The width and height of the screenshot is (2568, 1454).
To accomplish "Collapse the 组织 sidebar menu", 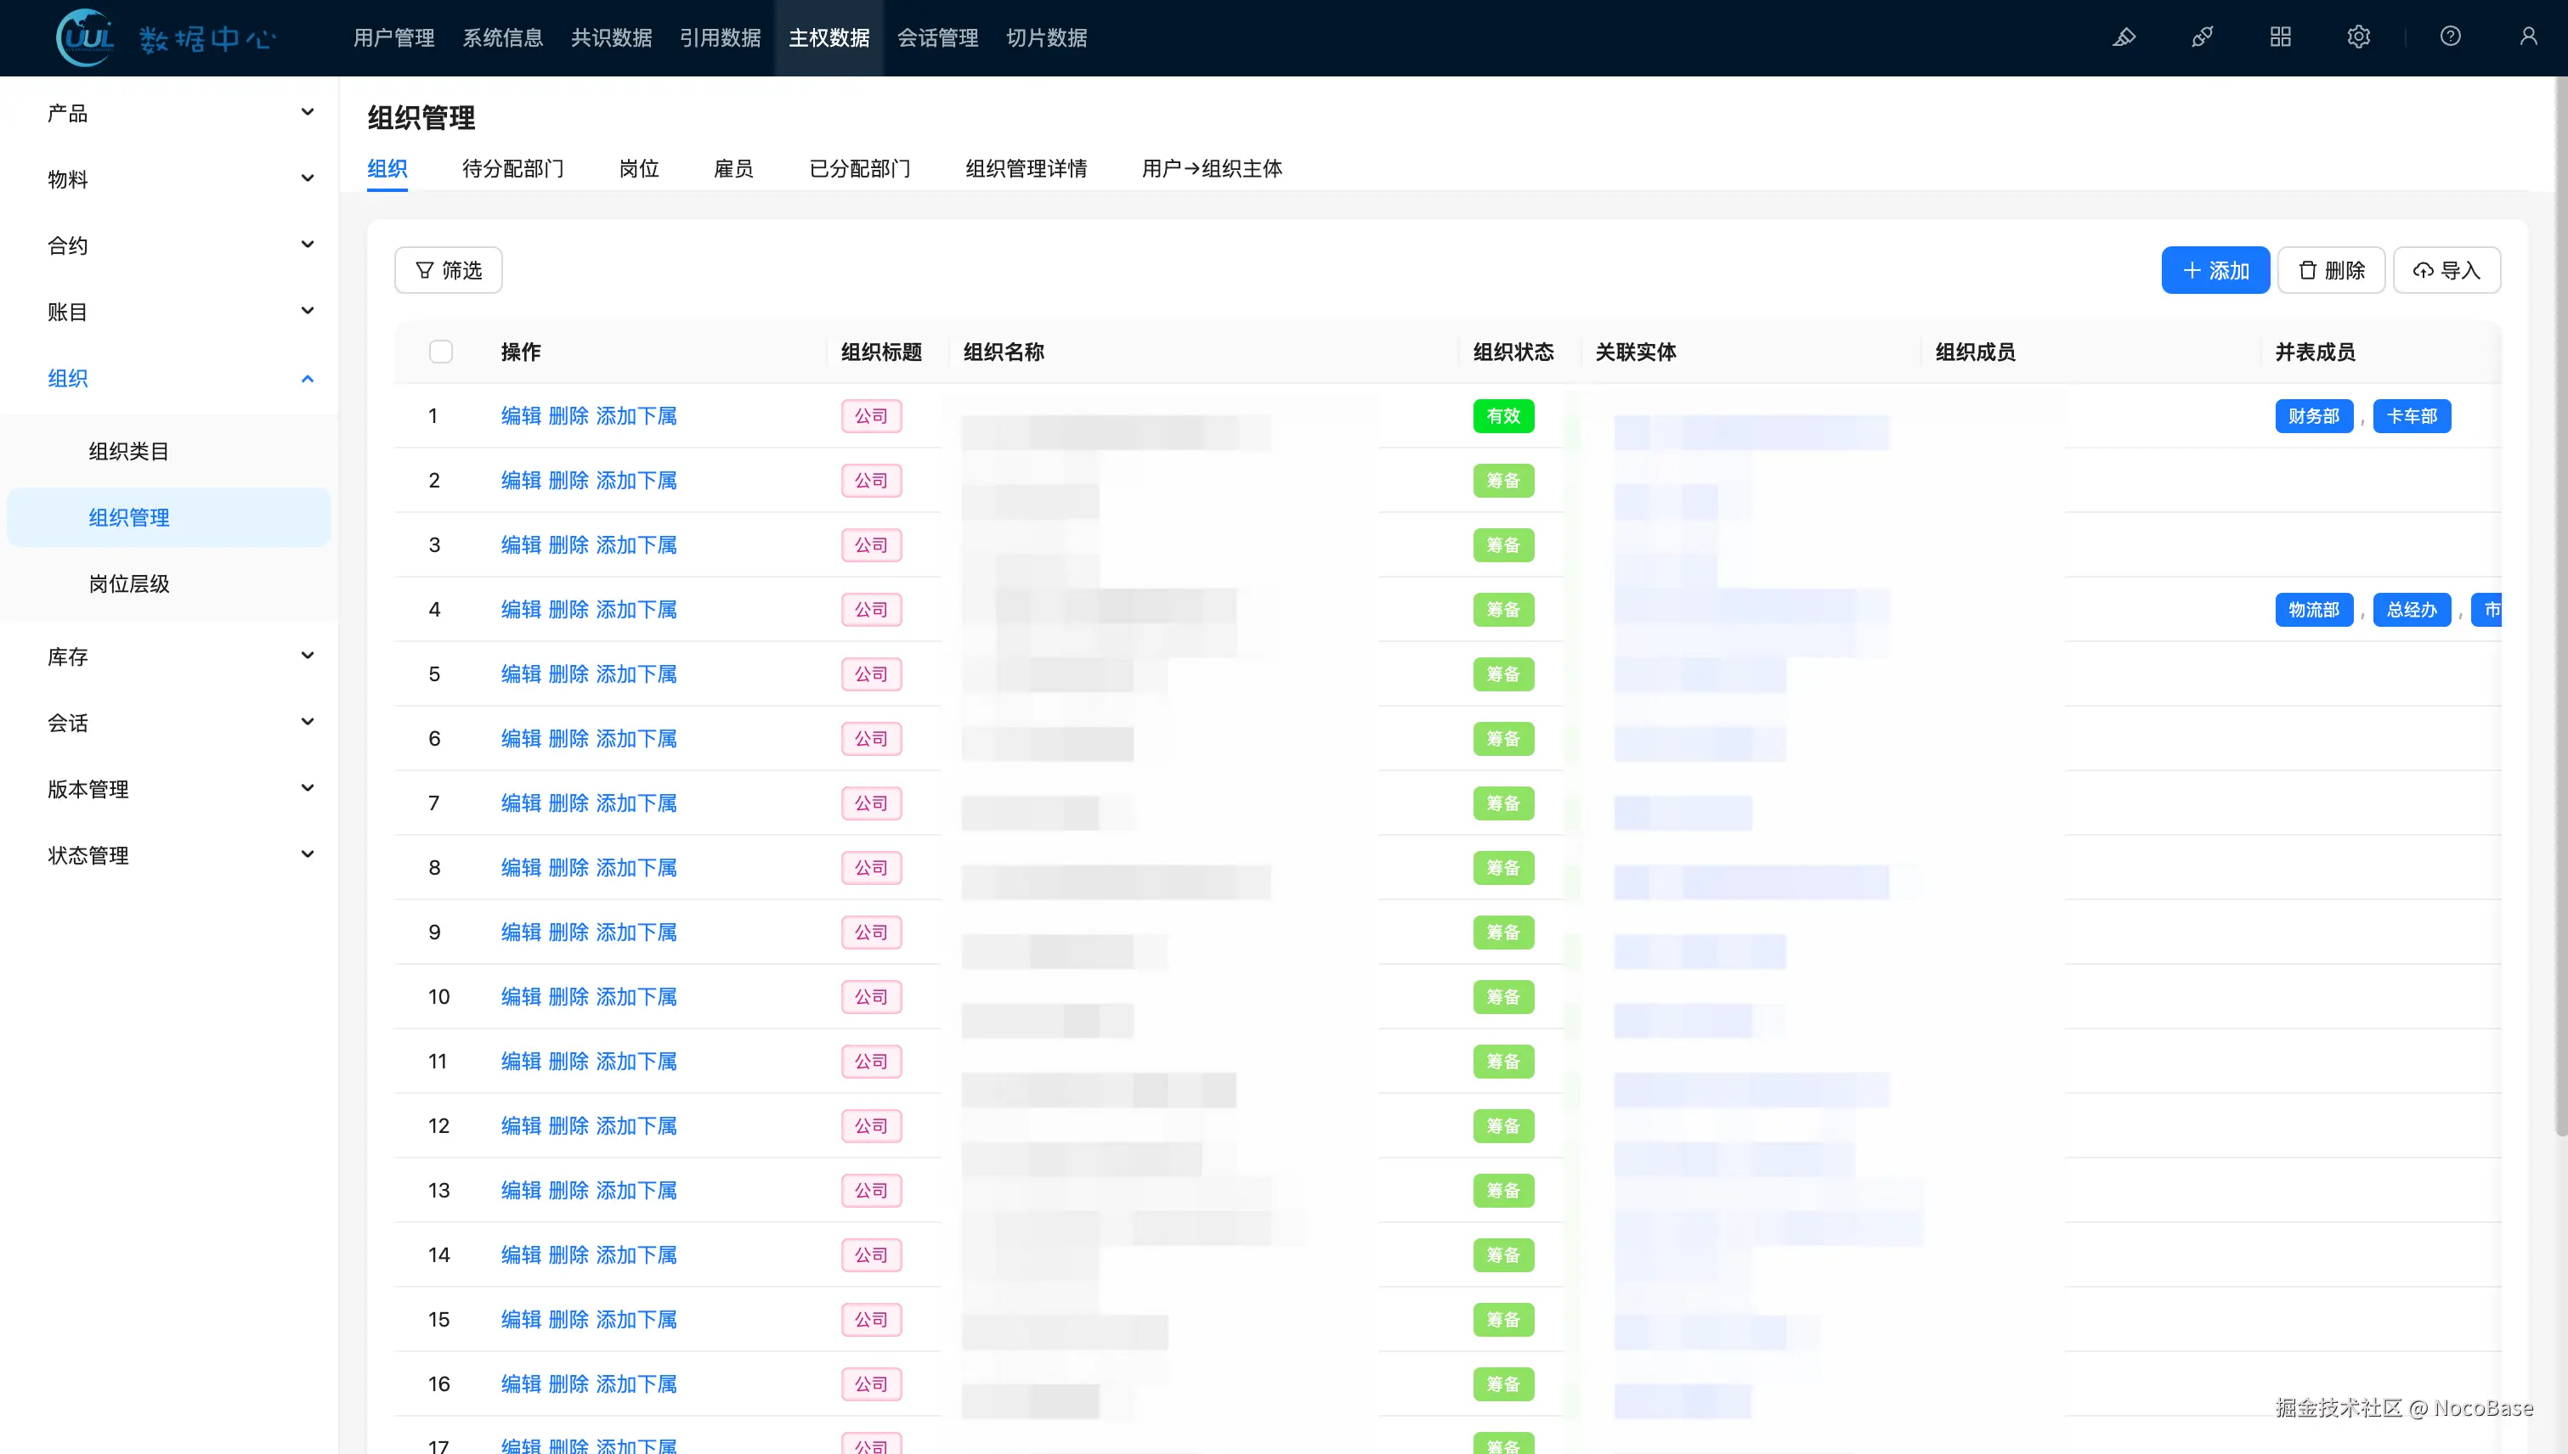I will pos(169,379).
